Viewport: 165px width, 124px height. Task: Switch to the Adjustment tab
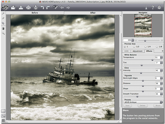point(138,51)
